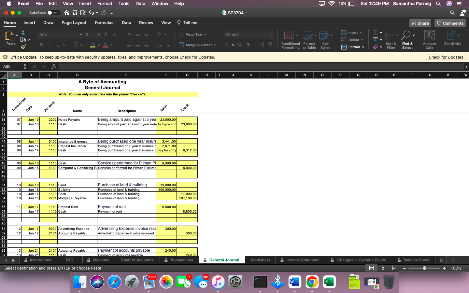
Task: Open the Formulas ribbon tab
Action: [104, 23]
